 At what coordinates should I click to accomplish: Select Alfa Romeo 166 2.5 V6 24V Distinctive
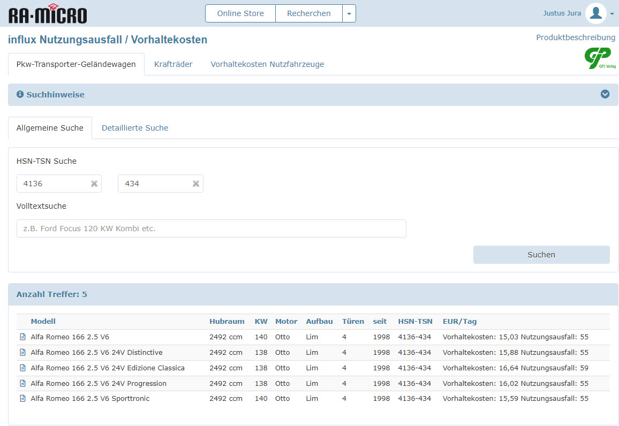point(97,352)
